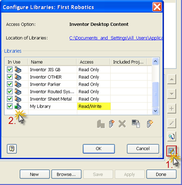Uncheck In Use for Inventor JIS GB
182x185 pixels.
click(10, 69)
